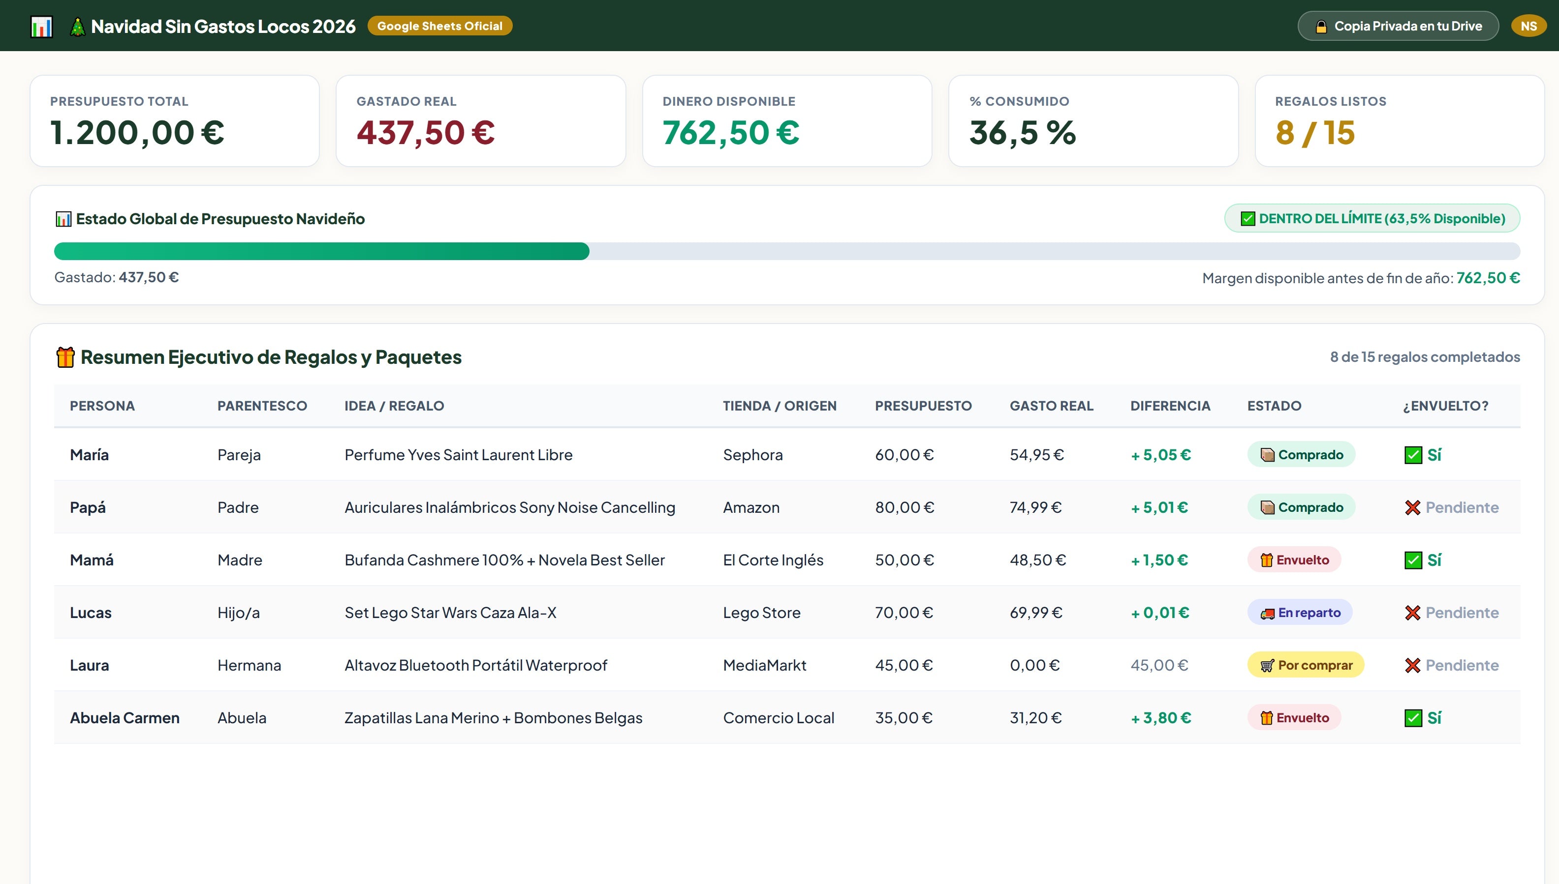Screen dimensions: 1559x884
Task: Click the ¿ENVUELTO? column header
Action: click(x=1445, y=406)
